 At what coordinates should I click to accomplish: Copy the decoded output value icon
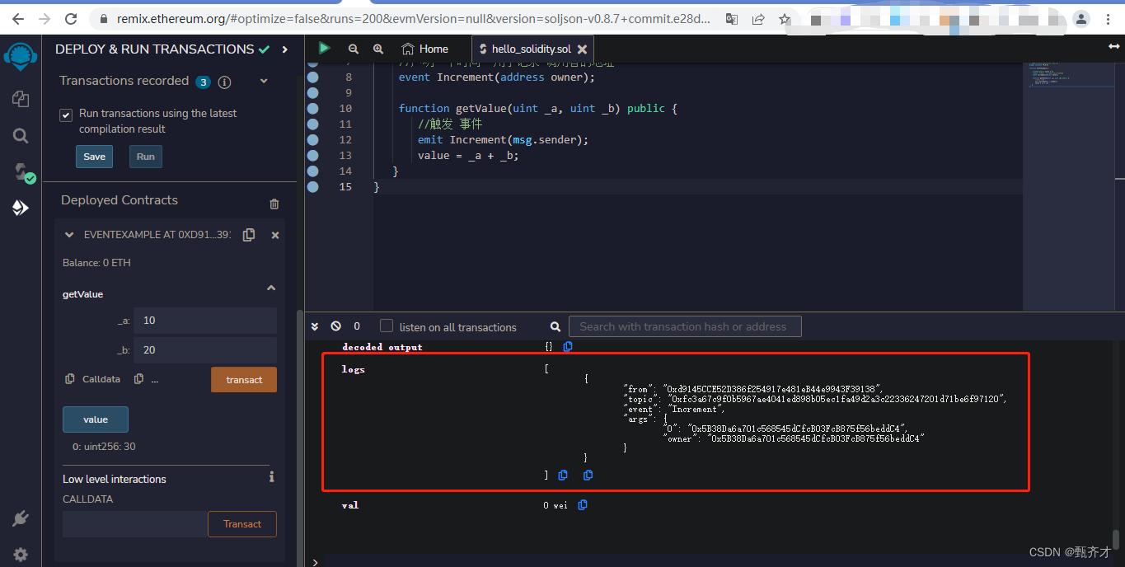pyautogui.click(x=568, y=347)
